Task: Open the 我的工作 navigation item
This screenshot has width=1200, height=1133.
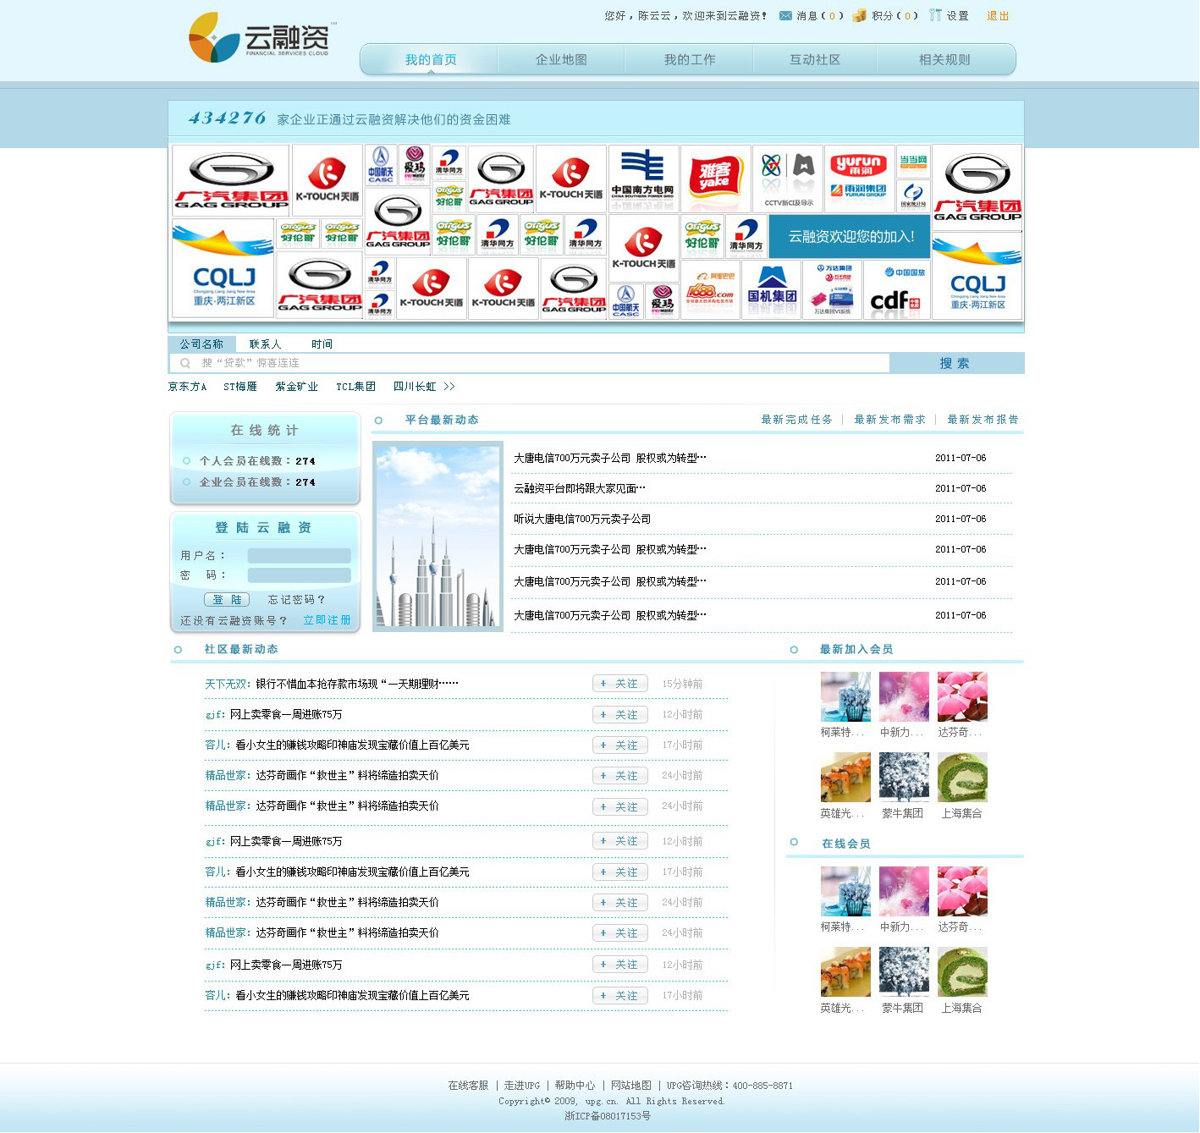Action: point(690,60)
